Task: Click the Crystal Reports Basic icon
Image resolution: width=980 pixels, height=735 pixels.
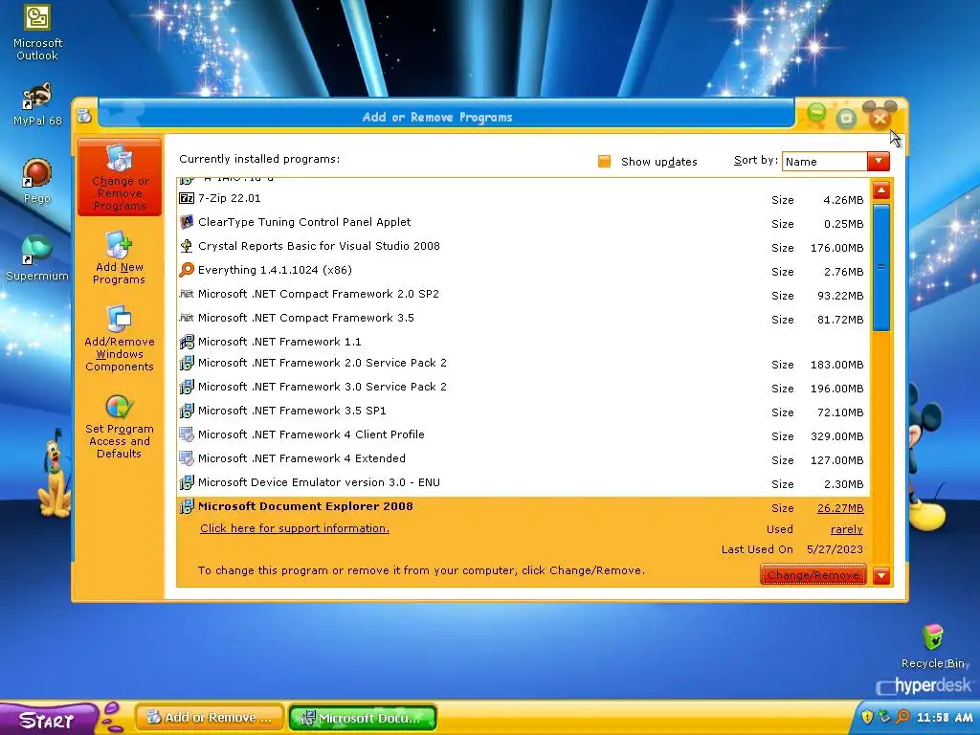Action: (x=187, y=246)
